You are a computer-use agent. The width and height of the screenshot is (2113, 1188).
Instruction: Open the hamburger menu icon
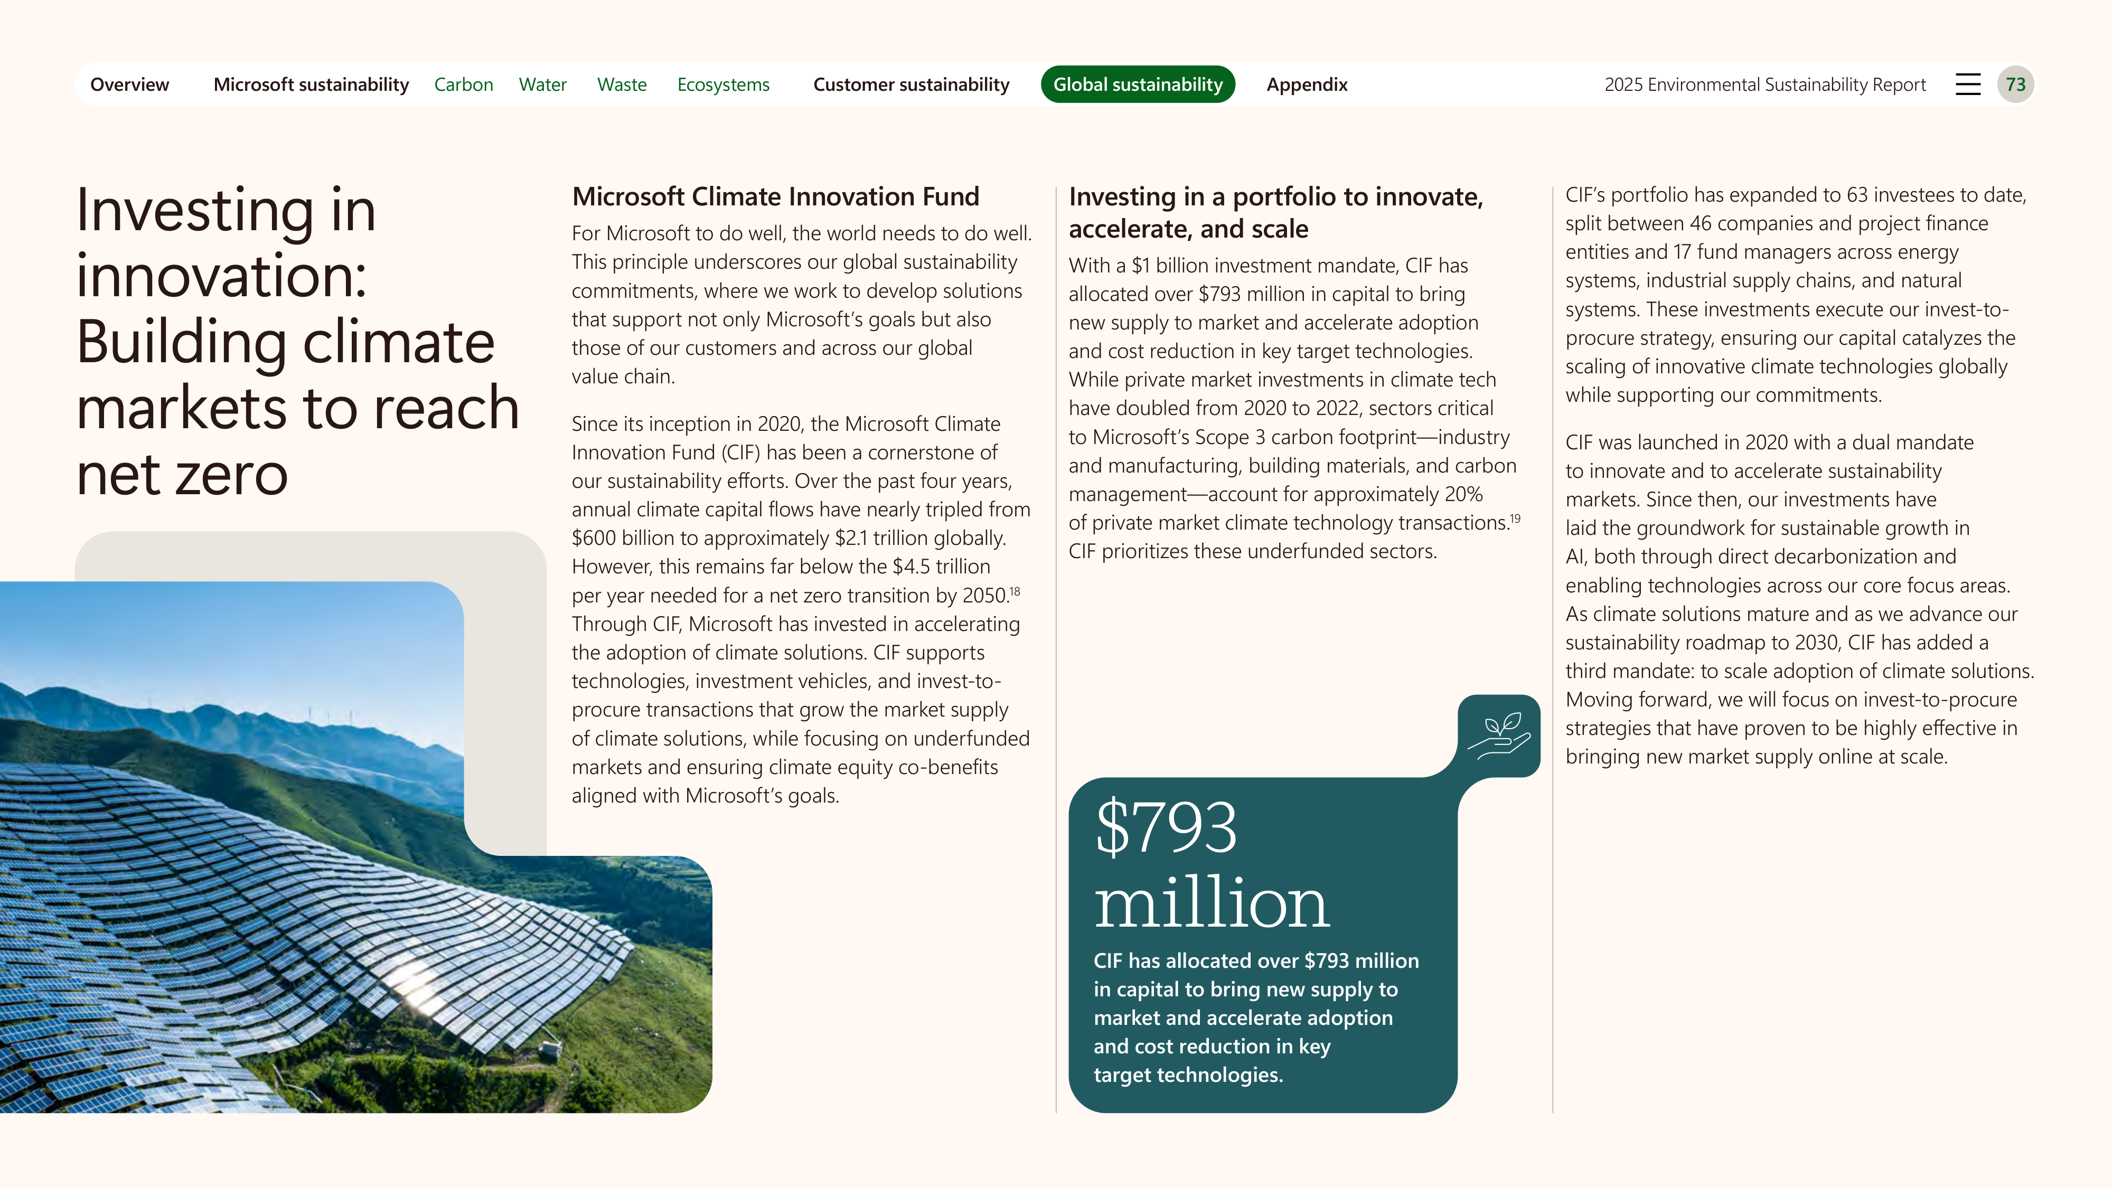click(1968, 84)
